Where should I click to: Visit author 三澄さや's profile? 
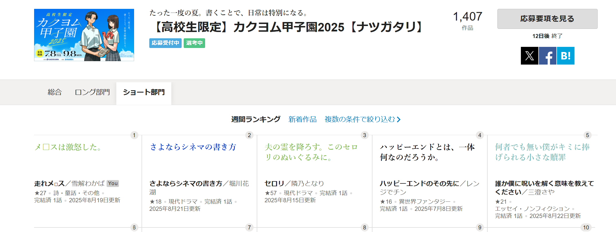[x=541, y=192]
